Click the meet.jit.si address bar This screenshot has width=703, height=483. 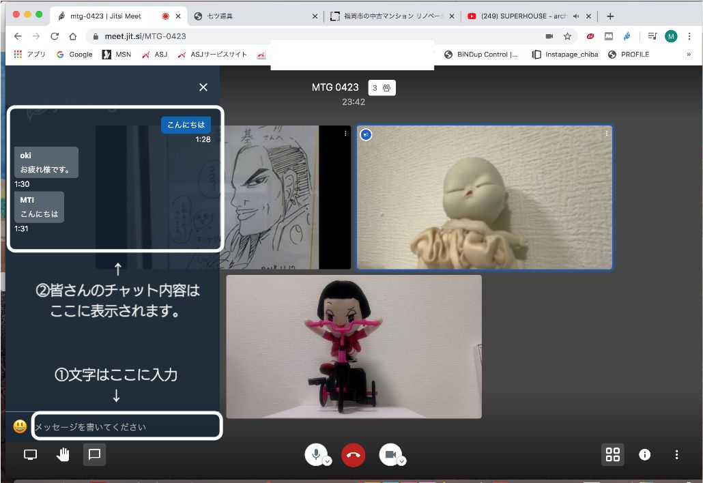[x=314, y=36]
